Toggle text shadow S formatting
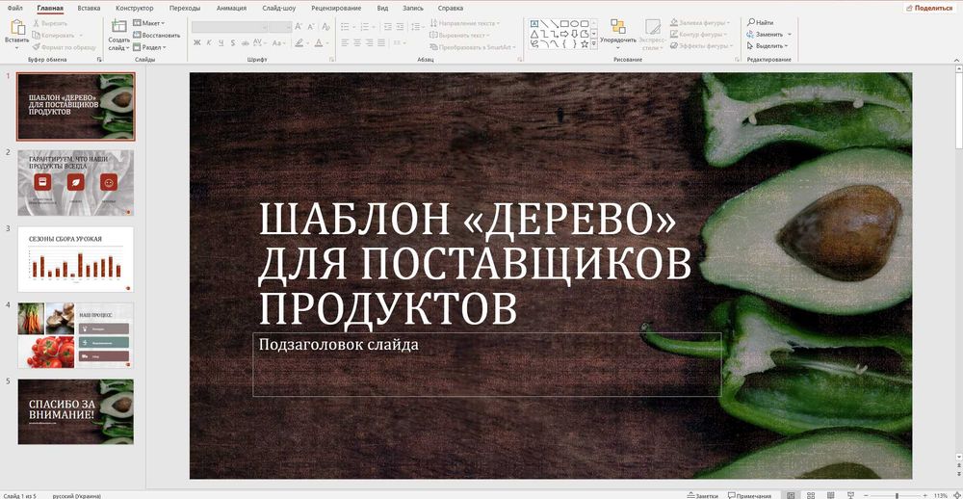This screenshot has height=499, width=963. point(233,43)
